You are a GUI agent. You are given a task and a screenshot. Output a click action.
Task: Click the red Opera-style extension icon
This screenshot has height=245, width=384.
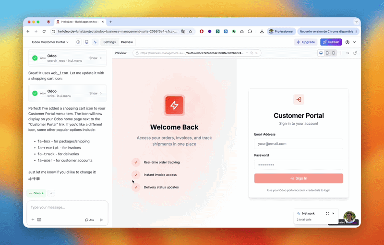pyautogui.click(x=202, y=31)
